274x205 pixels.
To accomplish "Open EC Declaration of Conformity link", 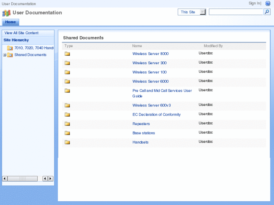I will tap(156, 115).
